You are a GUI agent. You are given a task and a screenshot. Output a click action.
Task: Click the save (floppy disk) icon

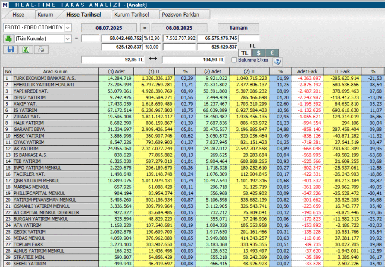10,49
